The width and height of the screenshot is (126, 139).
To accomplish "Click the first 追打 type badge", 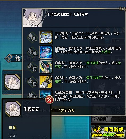I will pyautogui.click(x=32, y=67).
